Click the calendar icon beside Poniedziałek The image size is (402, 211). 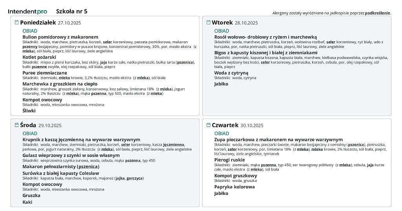tap(17, 22)
